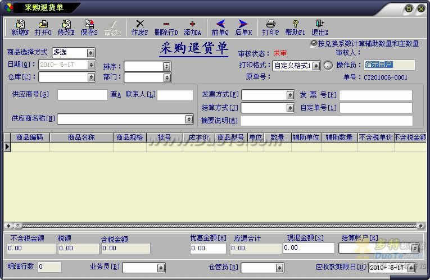Expand the 仓管员 warehouse keeper dropdown
430x280 pixels.
(279, 268)
